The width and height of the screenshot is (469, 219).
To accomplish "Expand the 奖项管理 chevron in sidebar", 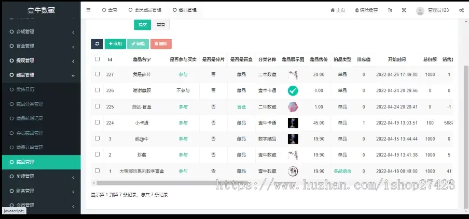I will [x=73, y=177].
